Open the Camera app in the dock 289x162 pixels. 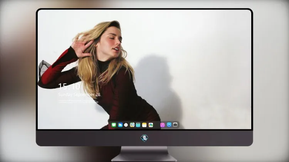[175, 125]
